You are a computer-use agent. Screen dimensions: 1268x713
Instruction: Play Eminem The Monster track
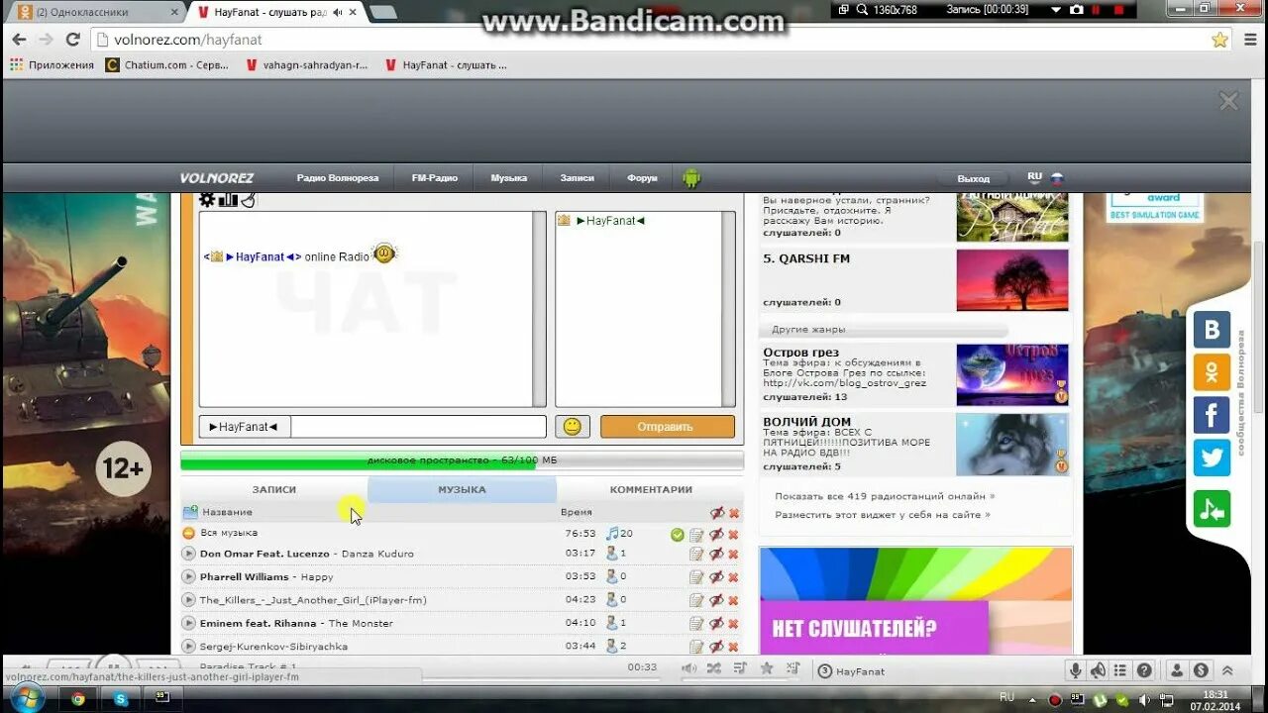[x=188, y=623]
